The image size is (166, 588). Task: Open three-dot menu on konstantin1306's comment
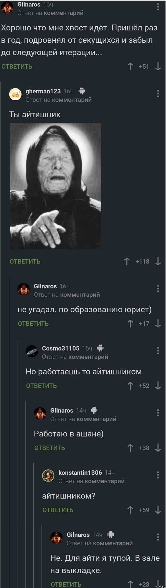point(158,475)
